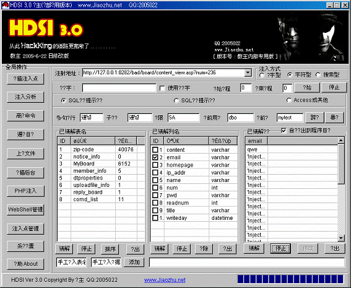Click the 暴? button near mytest
The height and width of the screenshot is (288, 351).
(334, 118)
